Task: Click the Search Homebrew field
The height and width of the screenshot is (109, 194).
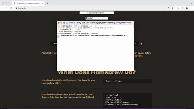Action: [97, 13]
